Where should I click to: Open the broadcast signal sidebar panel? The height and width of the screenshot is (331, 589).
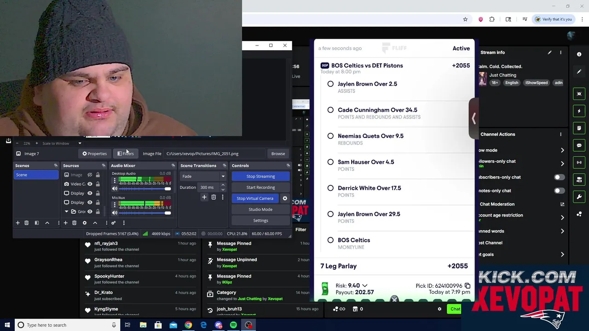click(579, 162)
